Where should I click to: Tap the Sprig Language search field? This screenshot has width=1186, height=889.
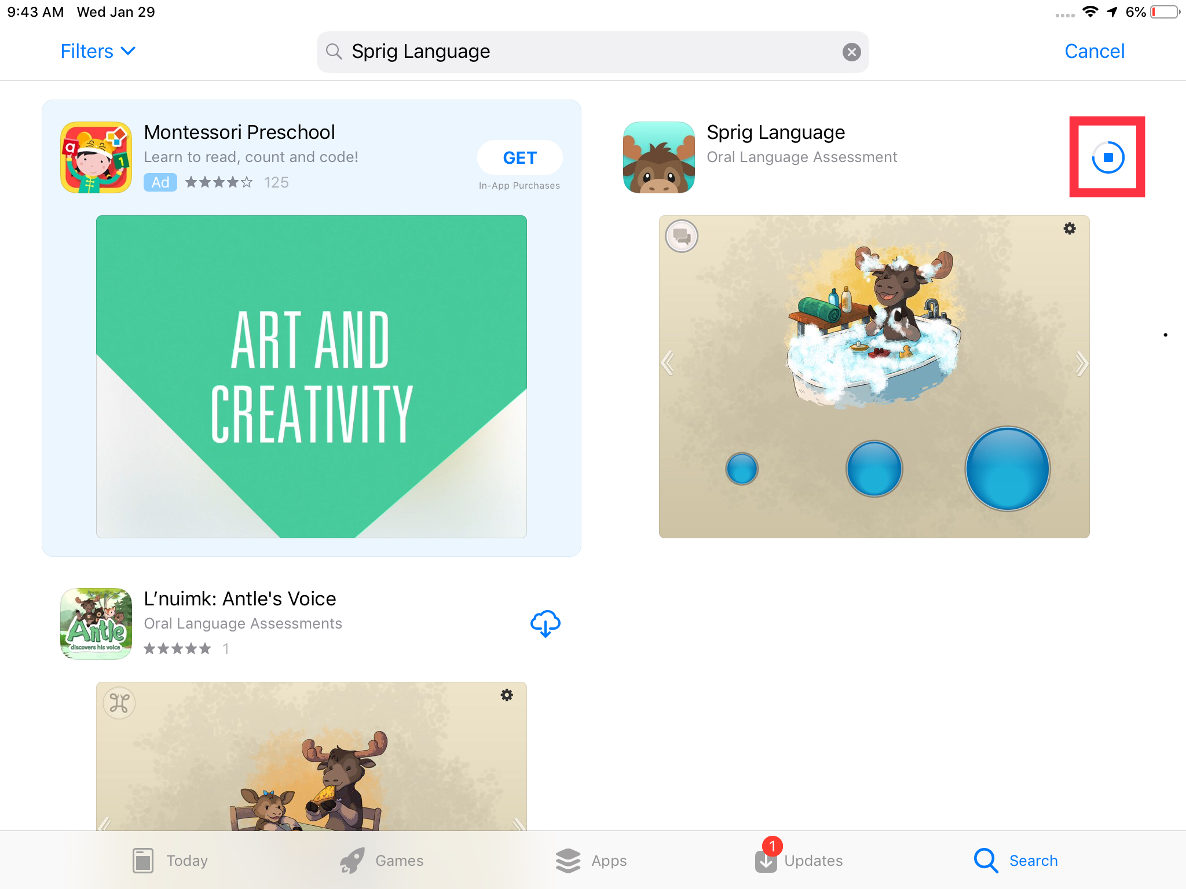coord(592,52)
